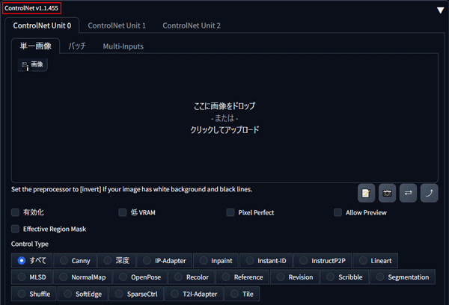The width and height of the screenshot is (449, 305).
Task: Collapse the ControlNet panel with triangle arrow
Action: pos(441,10)
